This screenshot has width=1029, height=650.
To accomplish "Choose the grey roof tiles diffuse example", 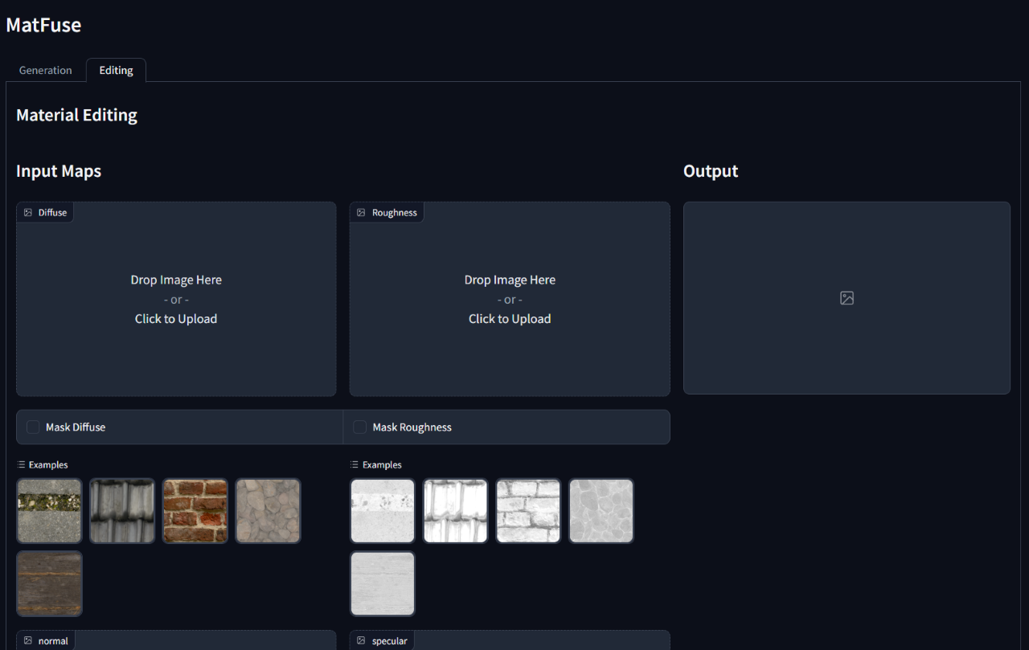I will (x=122, y=511).
